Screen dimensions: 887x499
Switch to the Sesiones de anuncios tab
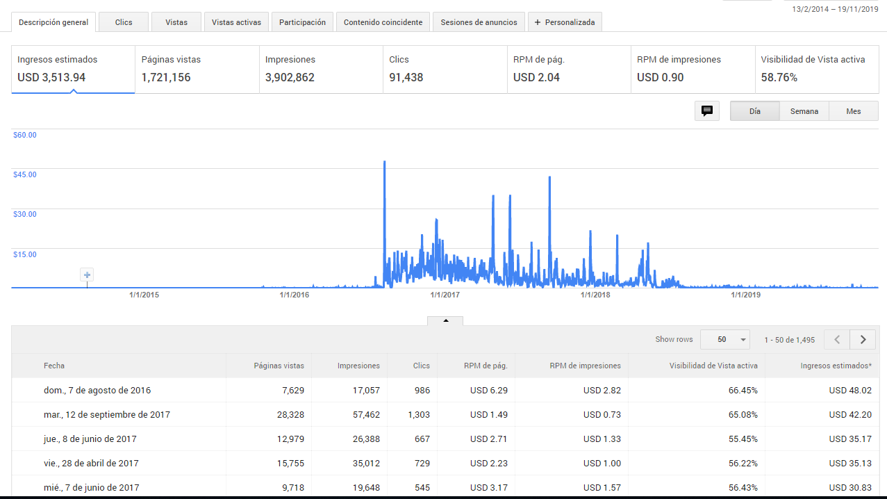479,22
